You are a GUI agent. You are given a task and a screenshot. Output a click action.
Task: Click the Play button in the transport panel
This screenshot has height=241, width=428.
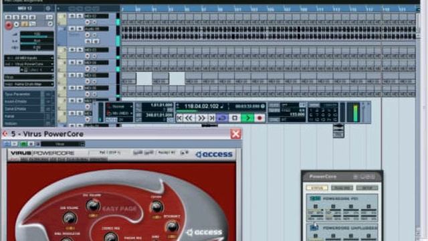coord(248,118)
